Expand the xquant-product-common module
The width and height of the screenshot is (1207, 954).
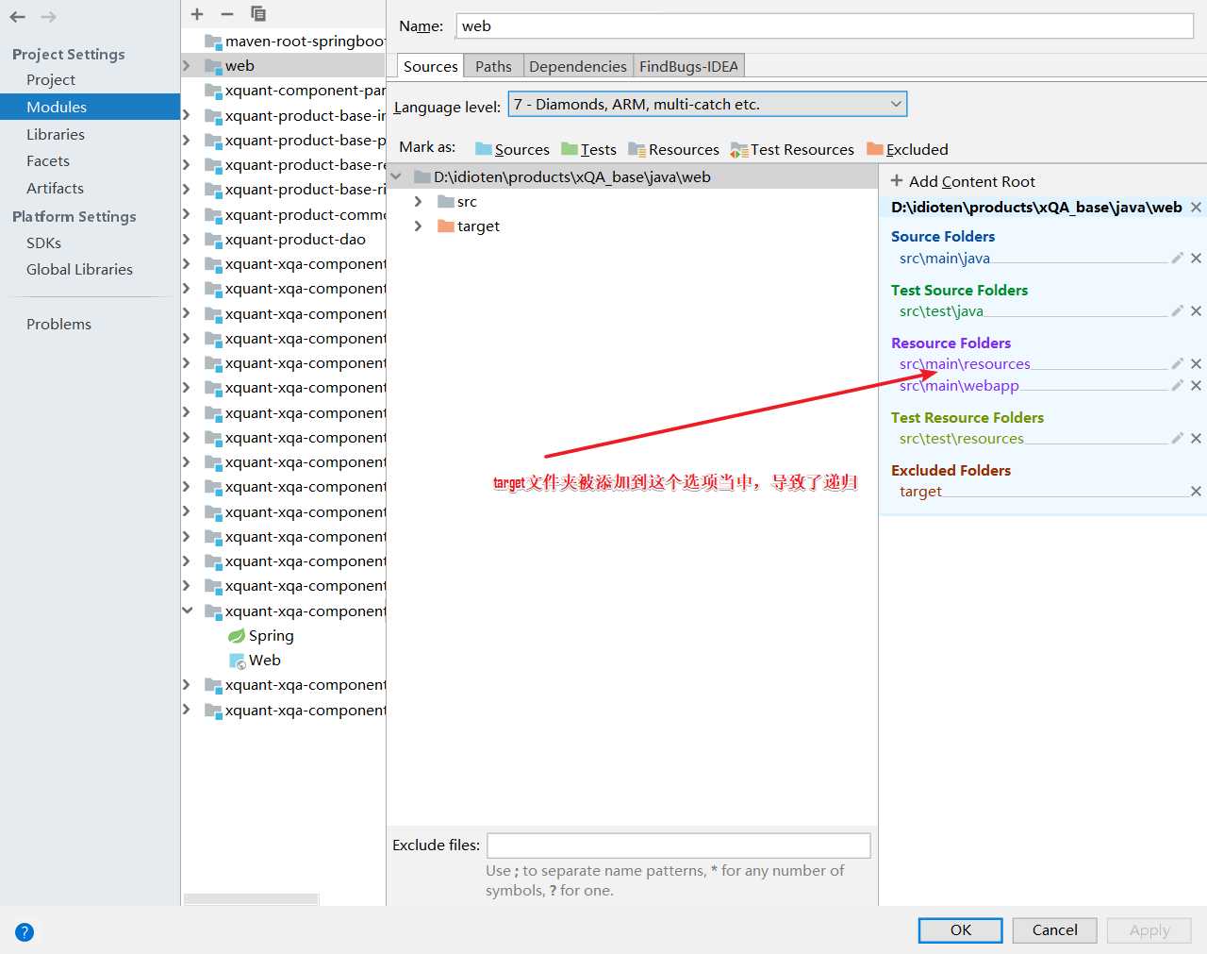tap(187, 214)
